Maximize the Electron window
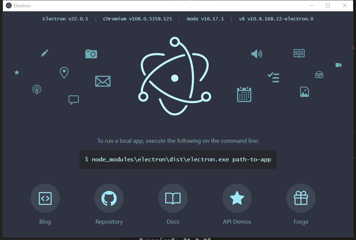 328,6
